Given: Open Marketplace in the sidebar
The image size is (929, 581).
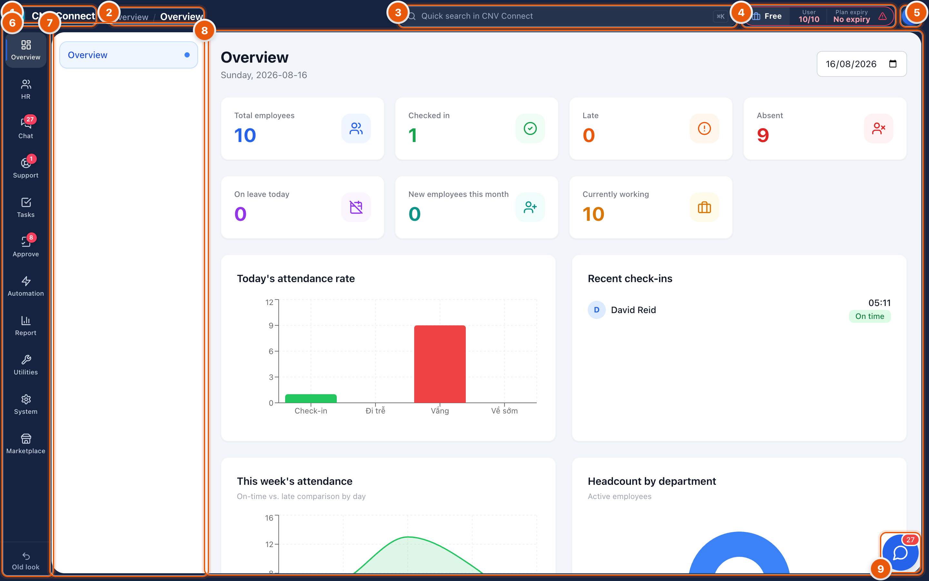Looking at the screenshot, I should (26, 444).
